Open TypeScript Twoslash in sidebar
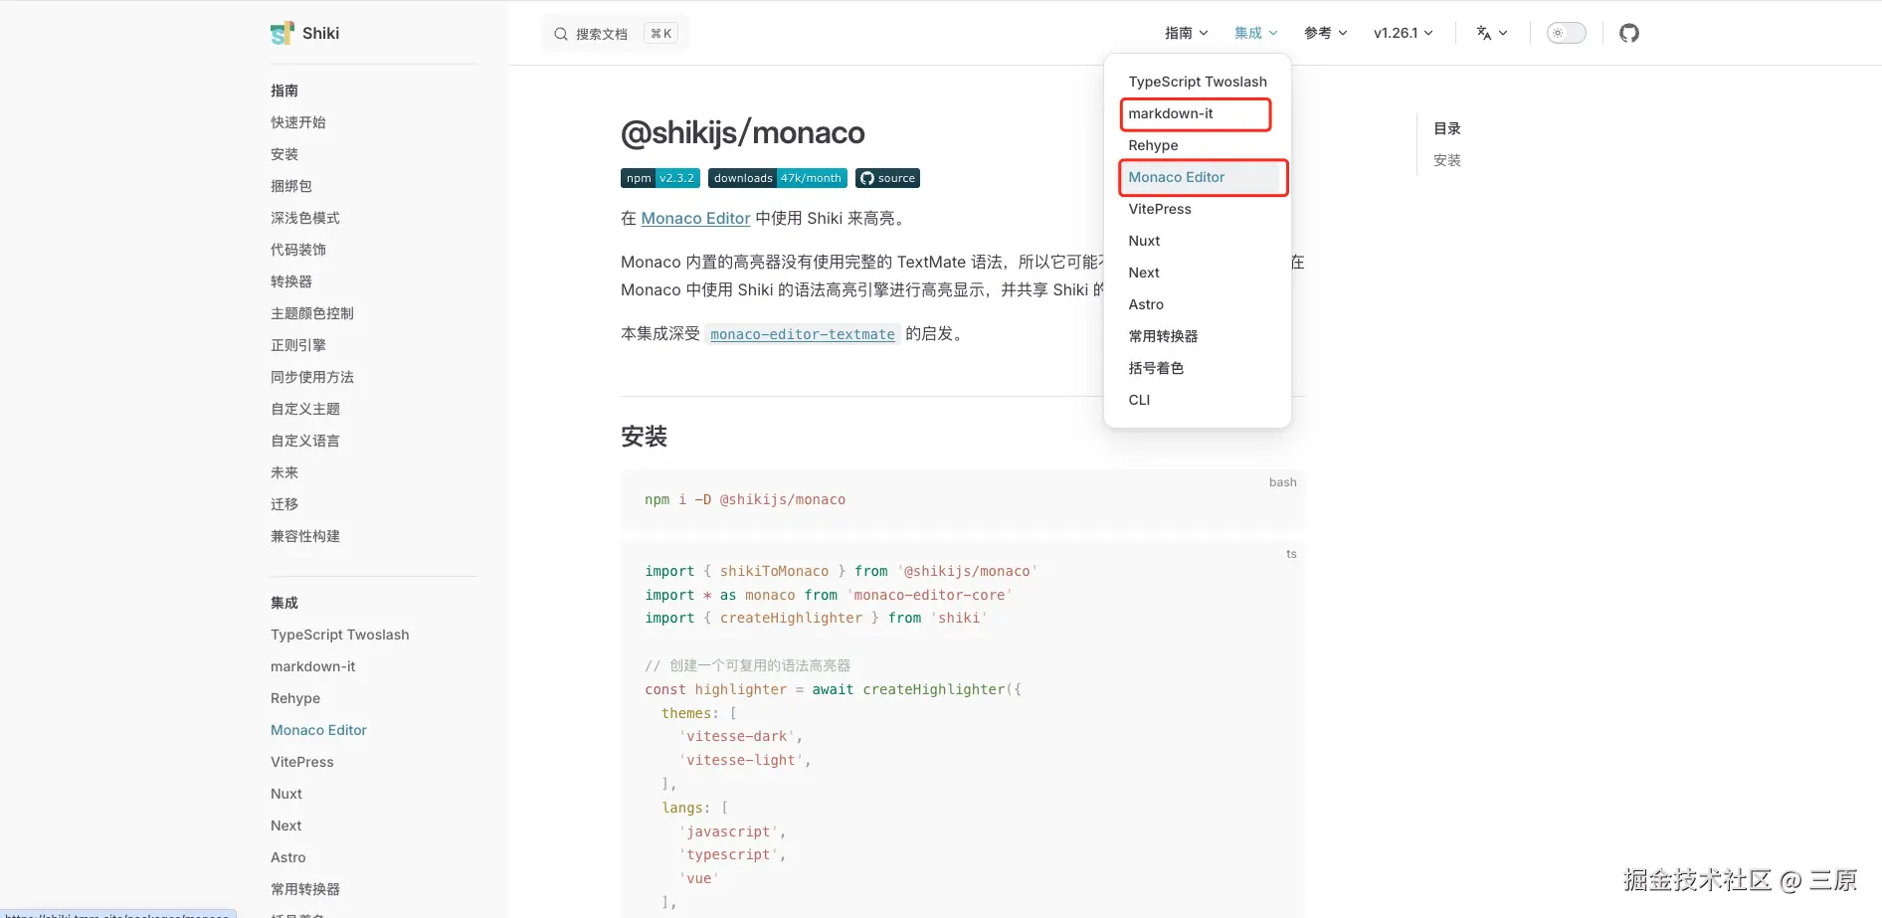 [x=340, y=635]
